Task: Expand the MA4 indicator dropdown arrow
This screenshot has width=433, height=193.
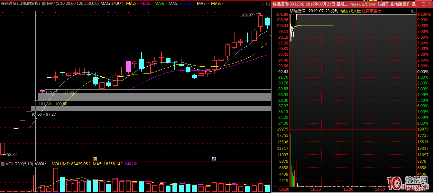Action: tap(44, 4)
